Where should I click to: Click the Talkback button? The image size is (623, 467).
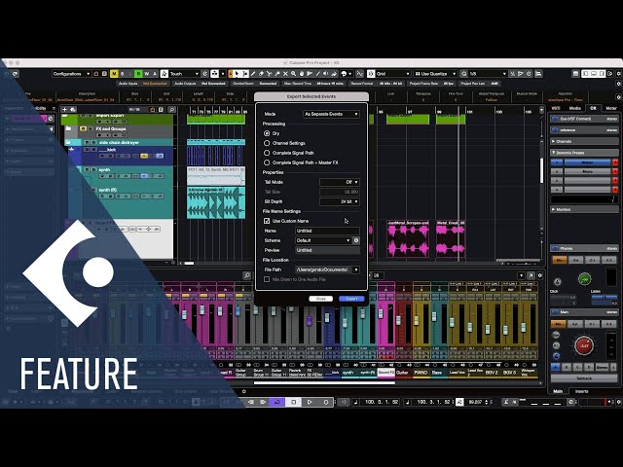coord(584,377)
